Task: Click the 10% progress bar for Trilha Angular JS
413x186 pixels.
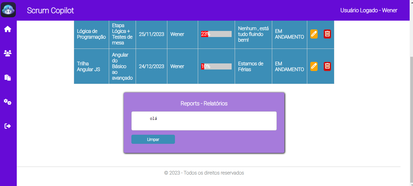Action: pyautogui.click(x=216, y=66)
